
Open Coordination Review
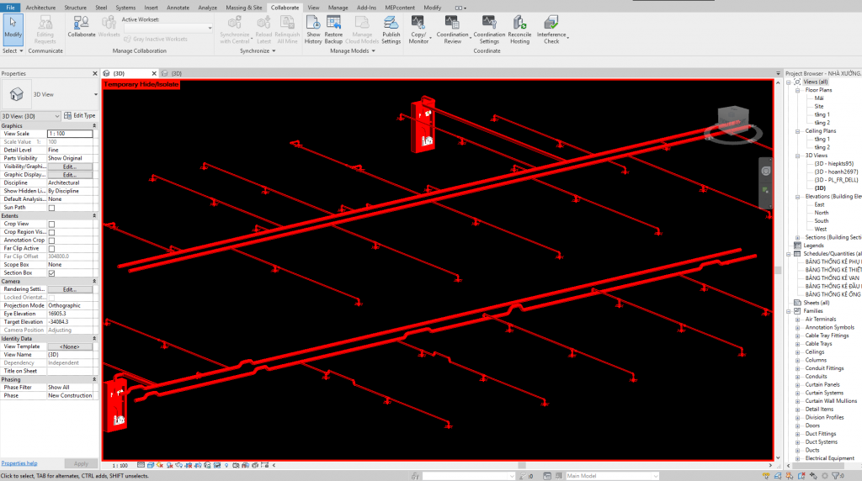[452, 29]
